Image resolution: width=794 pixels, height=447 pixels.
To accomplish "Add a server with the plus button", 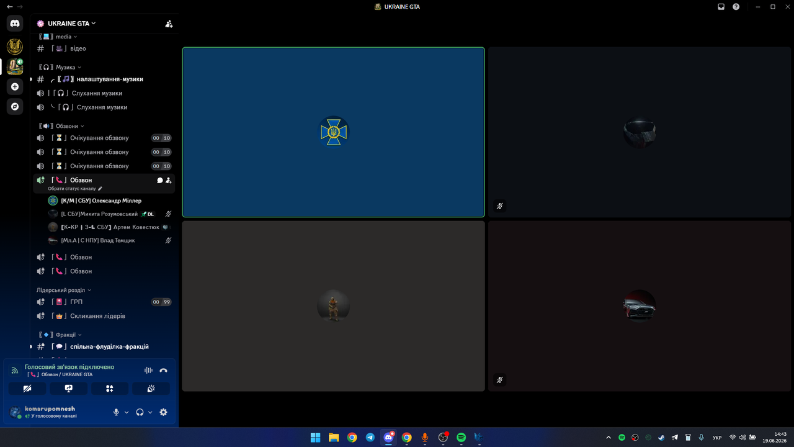I will (15, 87).
